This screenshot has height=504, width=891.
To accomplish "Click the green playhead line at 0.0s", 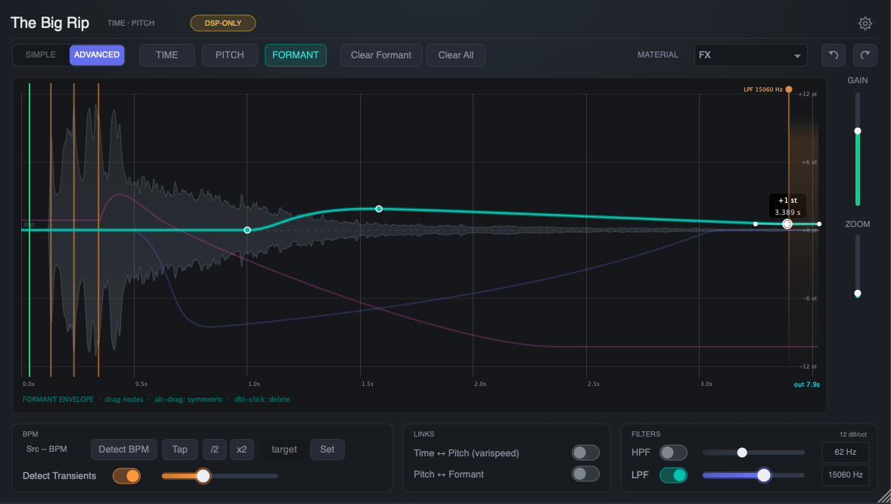I will click(29, 230).
